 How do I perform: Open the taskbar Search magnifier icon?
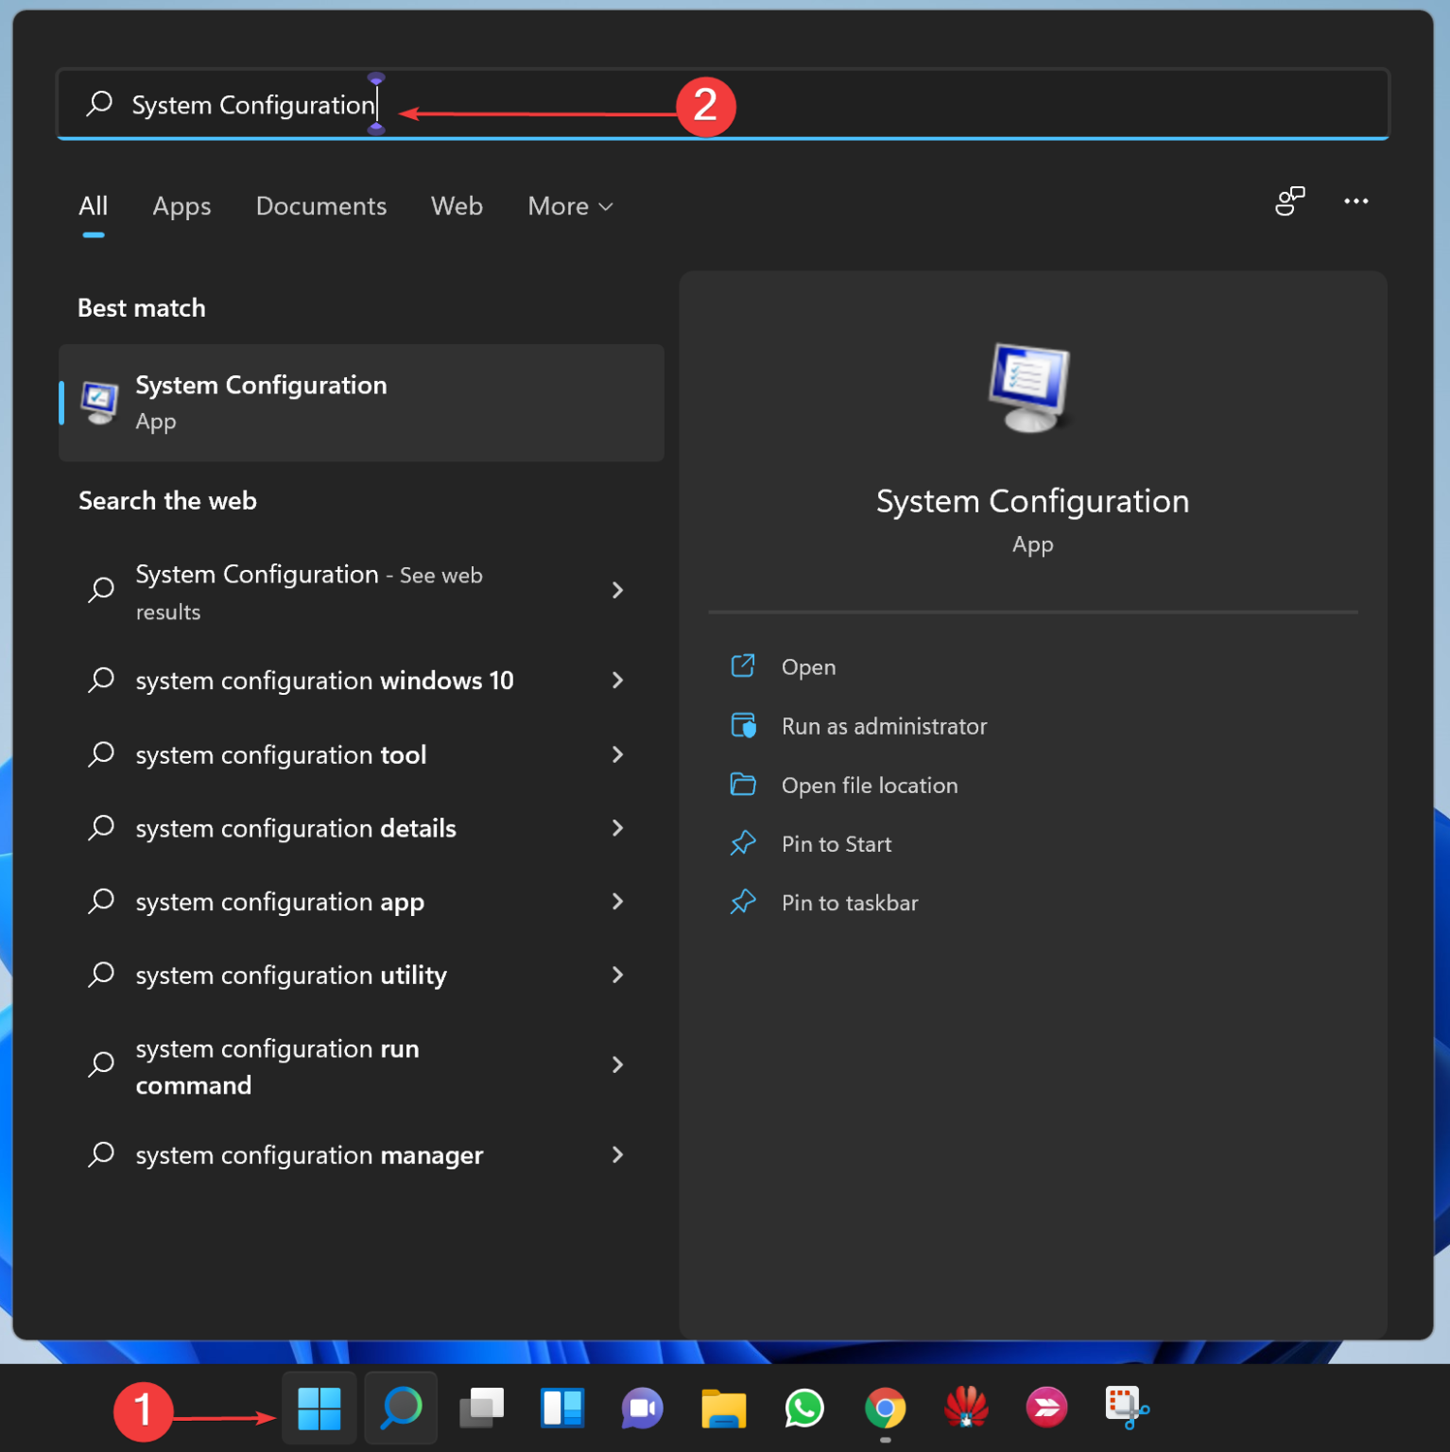click(x=401, y=1409)
